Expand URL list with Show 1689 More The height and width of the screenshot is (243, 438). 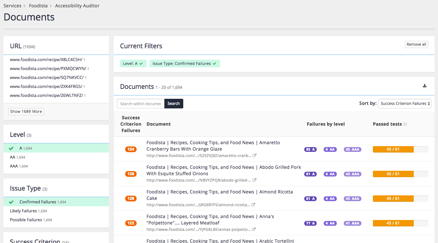tap(26, 112)
